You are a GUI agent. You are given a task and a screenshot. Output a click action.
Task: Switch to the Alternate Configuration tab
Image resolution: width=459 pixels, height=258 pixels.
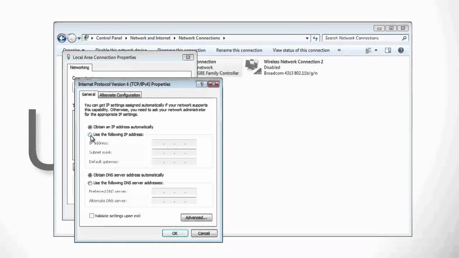coord(120,95)
